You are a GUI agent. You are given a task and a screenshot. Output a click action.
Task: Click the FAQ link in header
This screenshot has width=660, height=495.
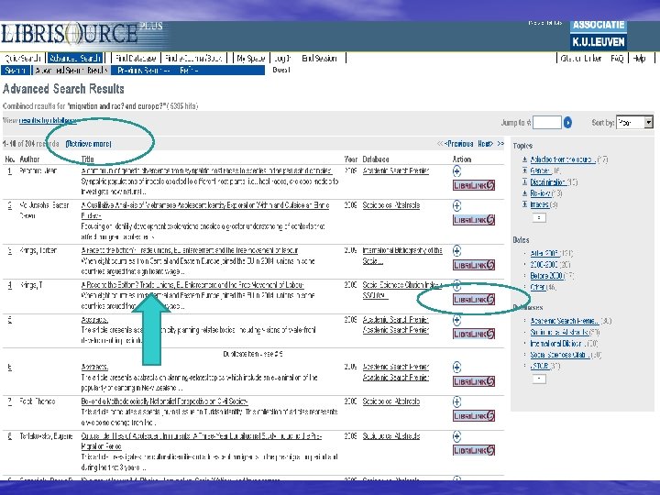tap(617, 58)
